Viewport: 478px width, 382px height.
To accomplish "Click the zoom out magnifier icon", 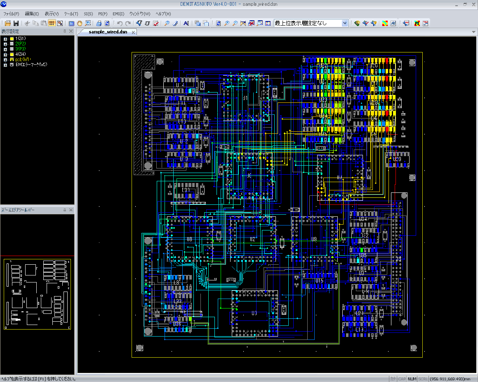I will pyautogui.click(x=235, y=23).
